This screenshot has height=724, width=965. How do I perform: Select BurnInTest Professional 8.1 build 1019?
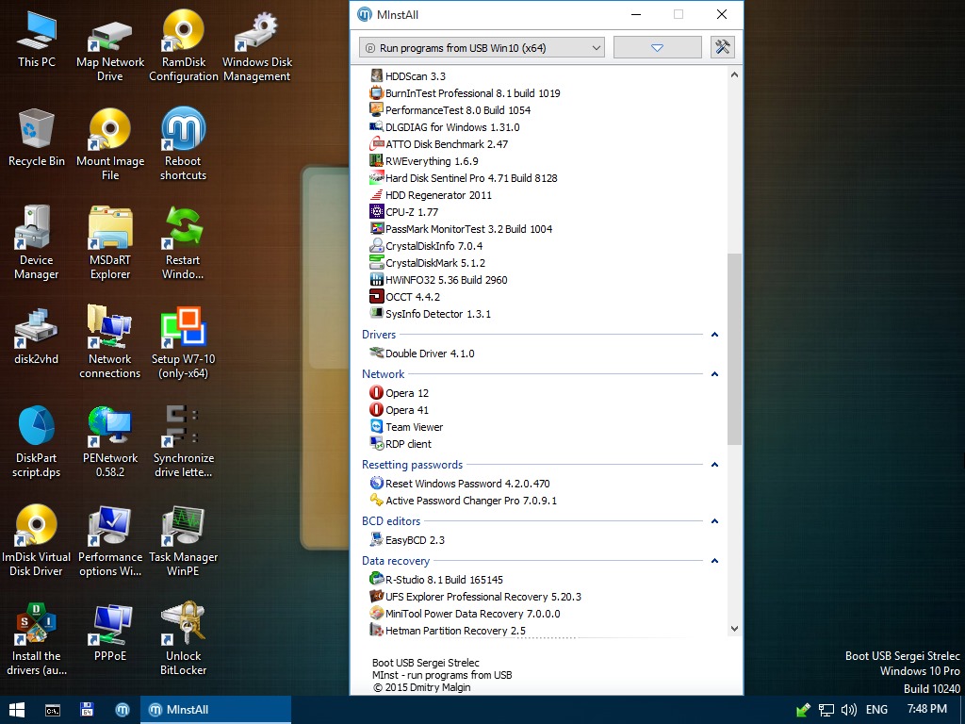click(465, 93)
